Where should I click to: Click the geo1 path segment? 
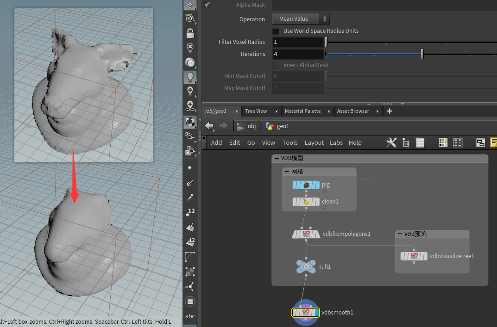pos(283,126)
